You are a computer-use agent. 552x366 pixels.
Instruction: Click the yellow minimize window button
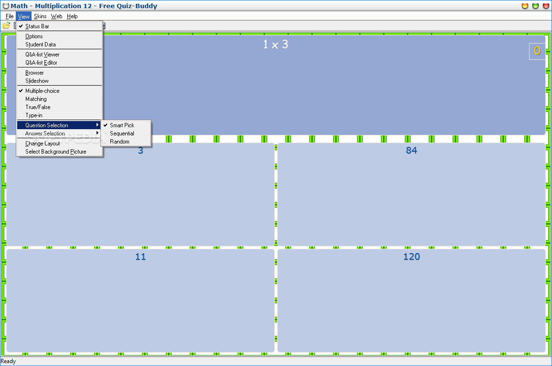pos(525,6)
